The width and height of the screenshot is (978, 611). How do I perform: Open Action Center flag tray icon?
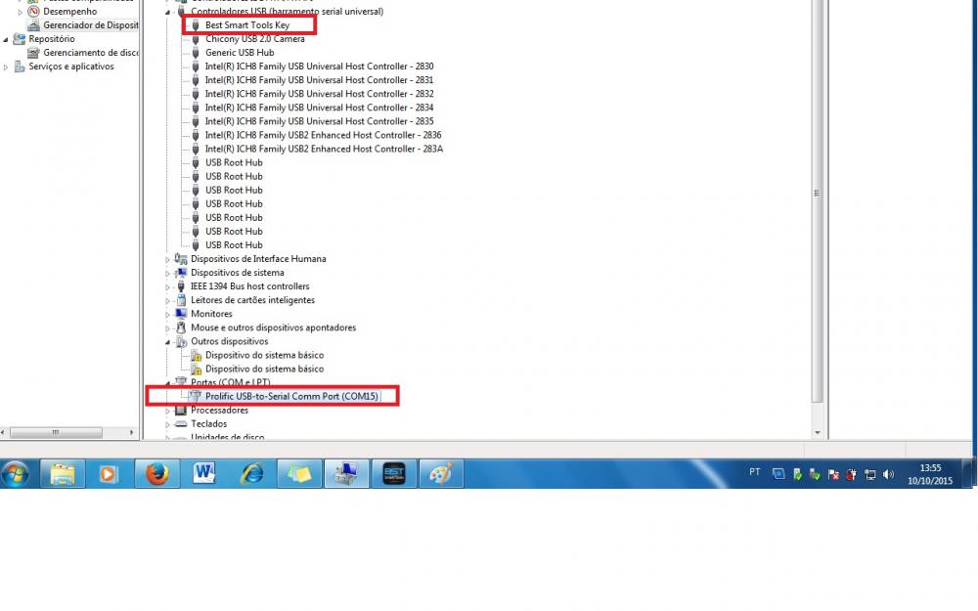click(833, 474)
